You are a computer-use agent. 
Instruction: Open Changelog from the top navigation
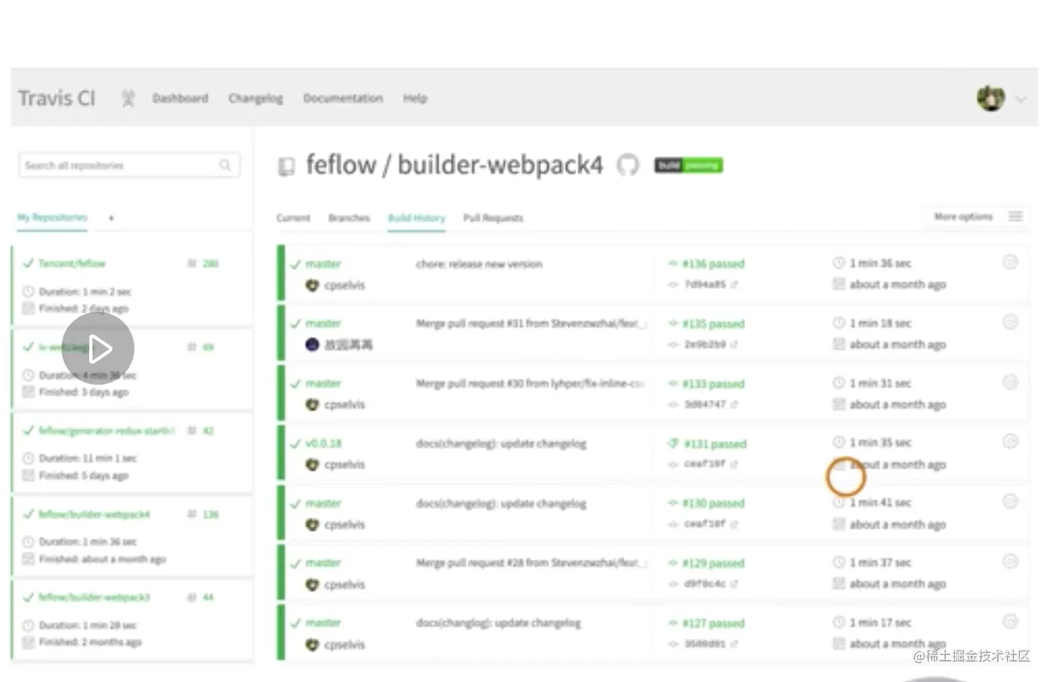256,98
